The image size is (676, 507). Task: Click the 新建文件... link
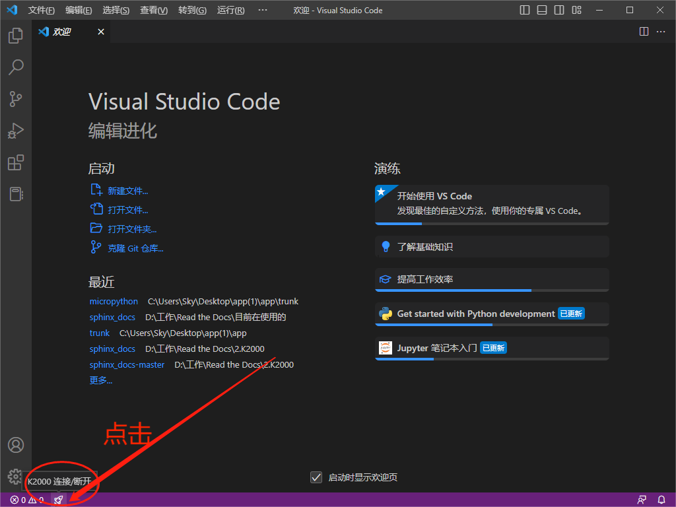click(x=127, y=191)
